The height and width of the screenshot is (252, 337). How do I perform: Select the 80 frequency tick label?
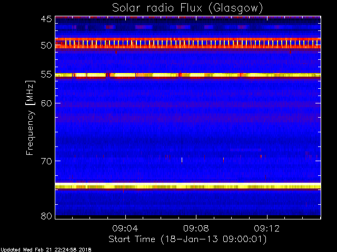[x=46, y=216]
